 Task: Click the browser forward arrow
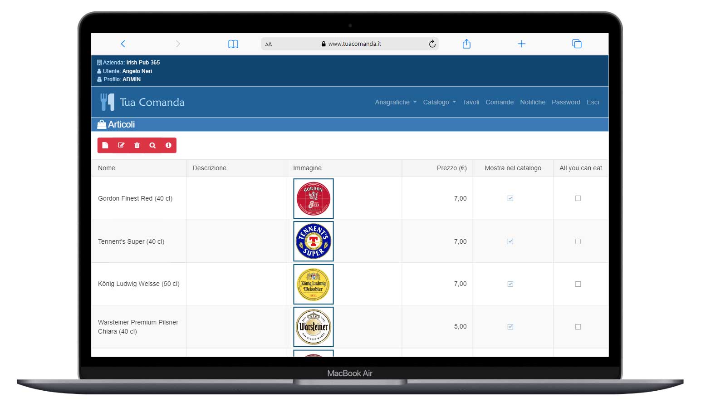(178, 44)
